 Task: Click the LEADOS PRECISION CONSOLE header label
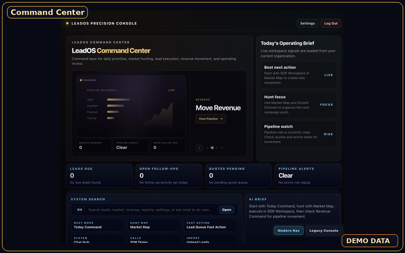104,23
